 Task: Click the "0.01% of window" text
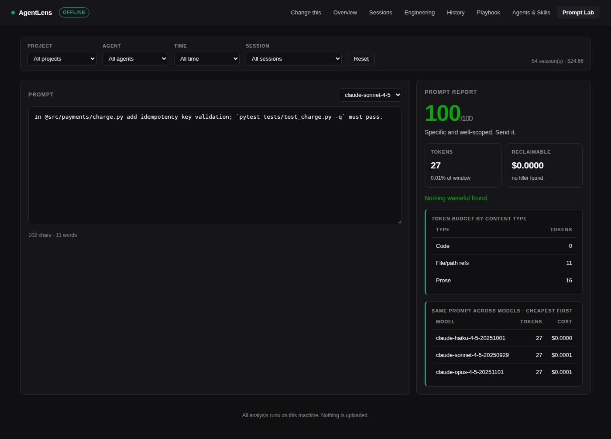(450, 178)
